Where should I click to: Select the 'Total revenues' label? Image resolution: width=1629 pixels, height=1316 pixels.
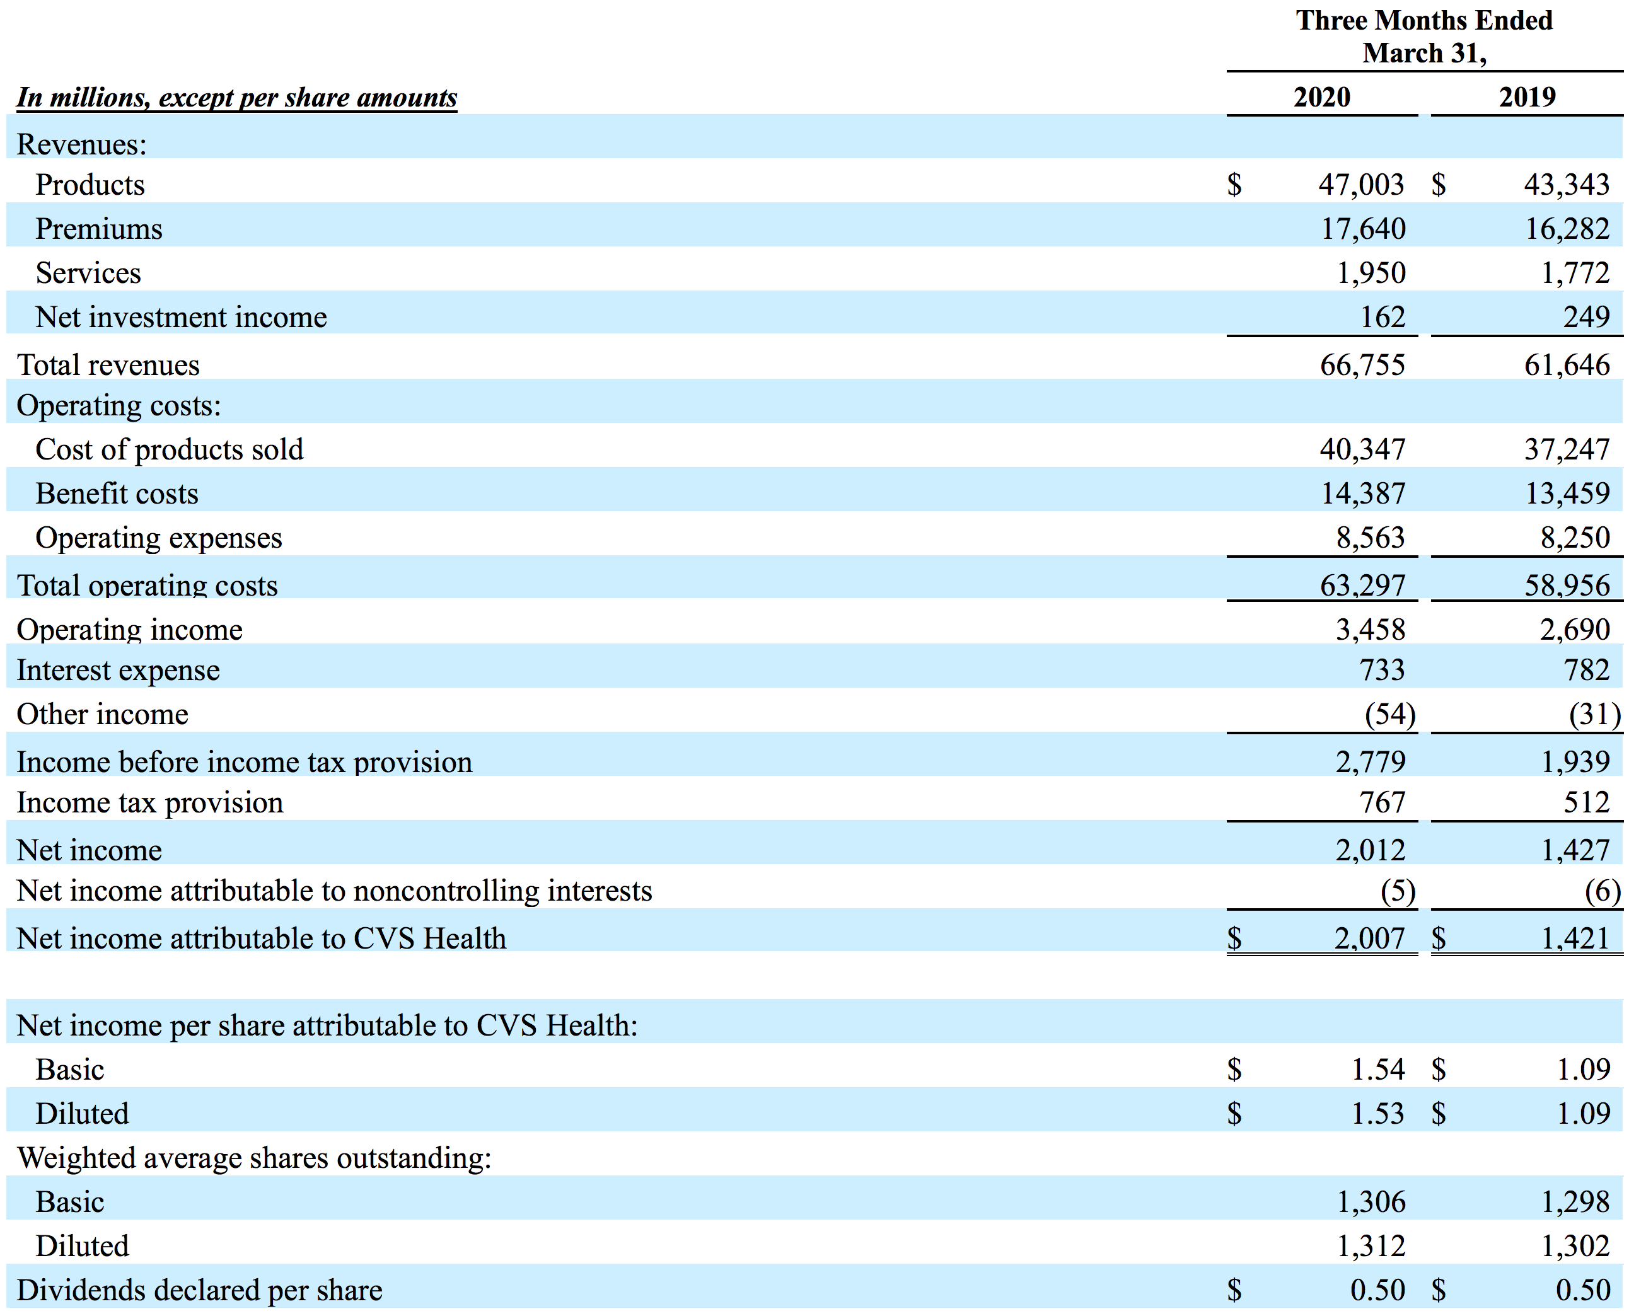(x=108, y=365)
